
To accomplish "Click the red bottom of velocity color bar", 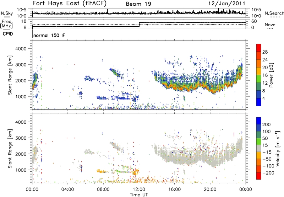I will [x=259, y=176].
